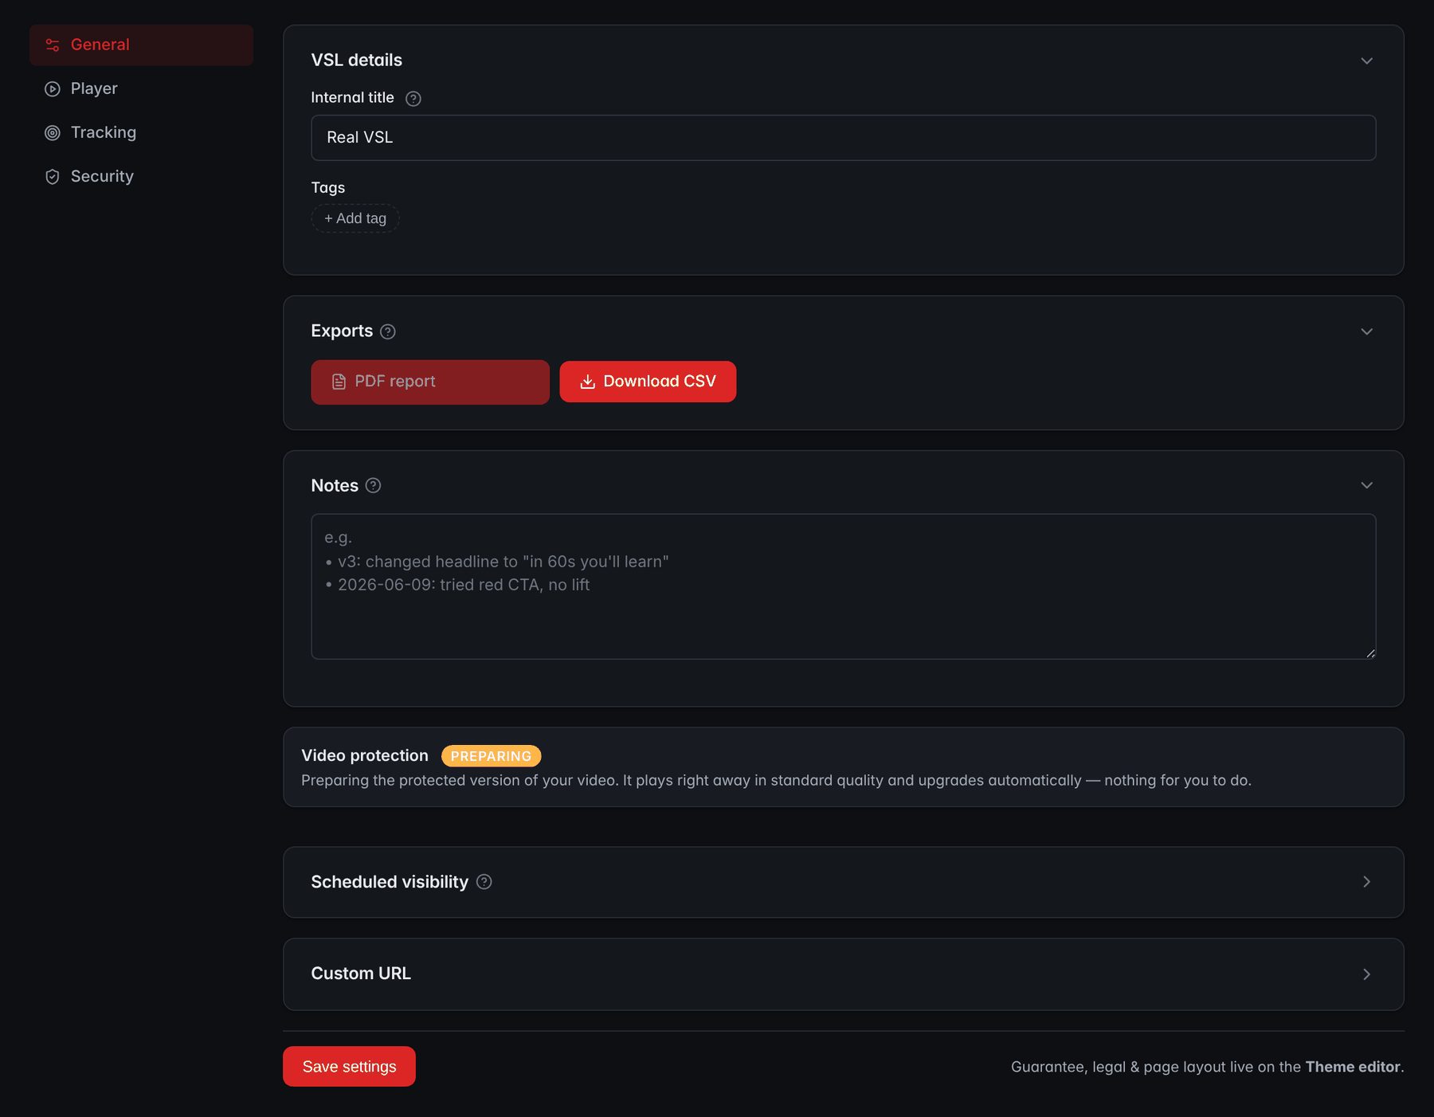Switch to the Player section

(x=141, y=88)
